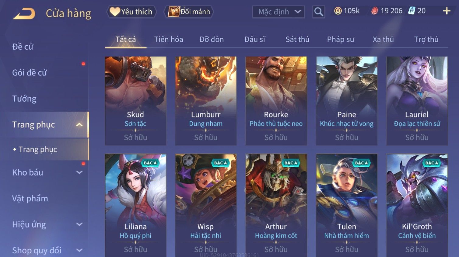This screenshot has width=459, height=257.
Task: Select the Pháp sư tab
Action: tap(341, 39)
